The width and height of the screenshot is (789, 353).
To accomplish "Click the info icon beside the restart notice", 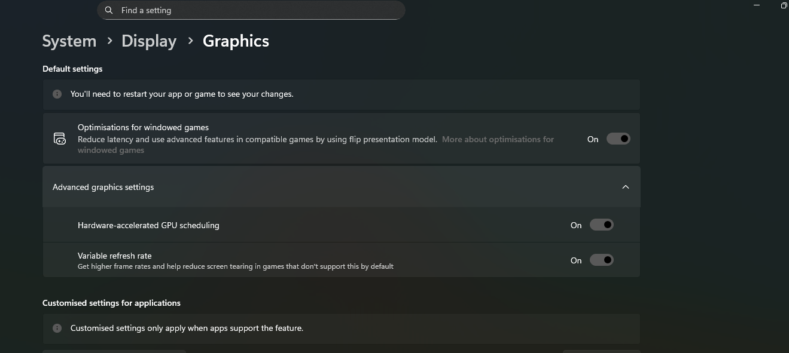I will [x=57, y=94].
